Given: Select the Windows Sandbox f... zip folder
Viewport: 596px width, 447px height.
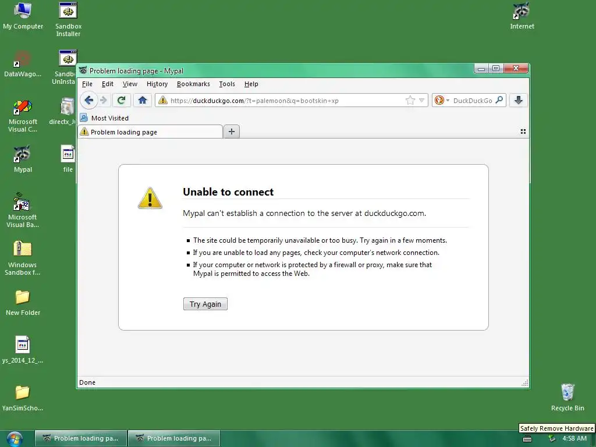Looking at the screenshot, I should click(23, 258).
